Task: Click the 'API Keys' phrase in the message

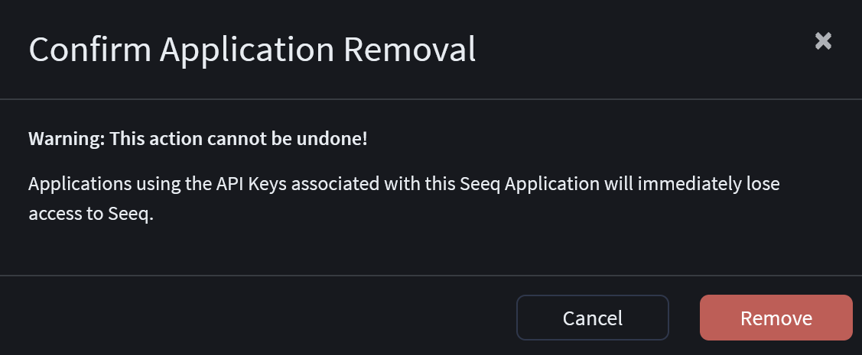Action: click(x=258, y=184)
